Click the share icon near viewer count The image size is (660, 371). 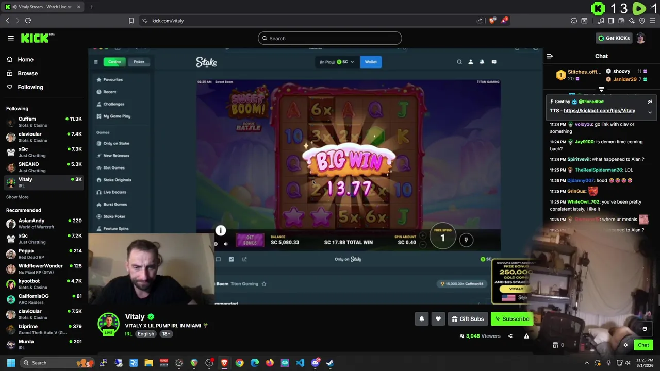[510, 336]
